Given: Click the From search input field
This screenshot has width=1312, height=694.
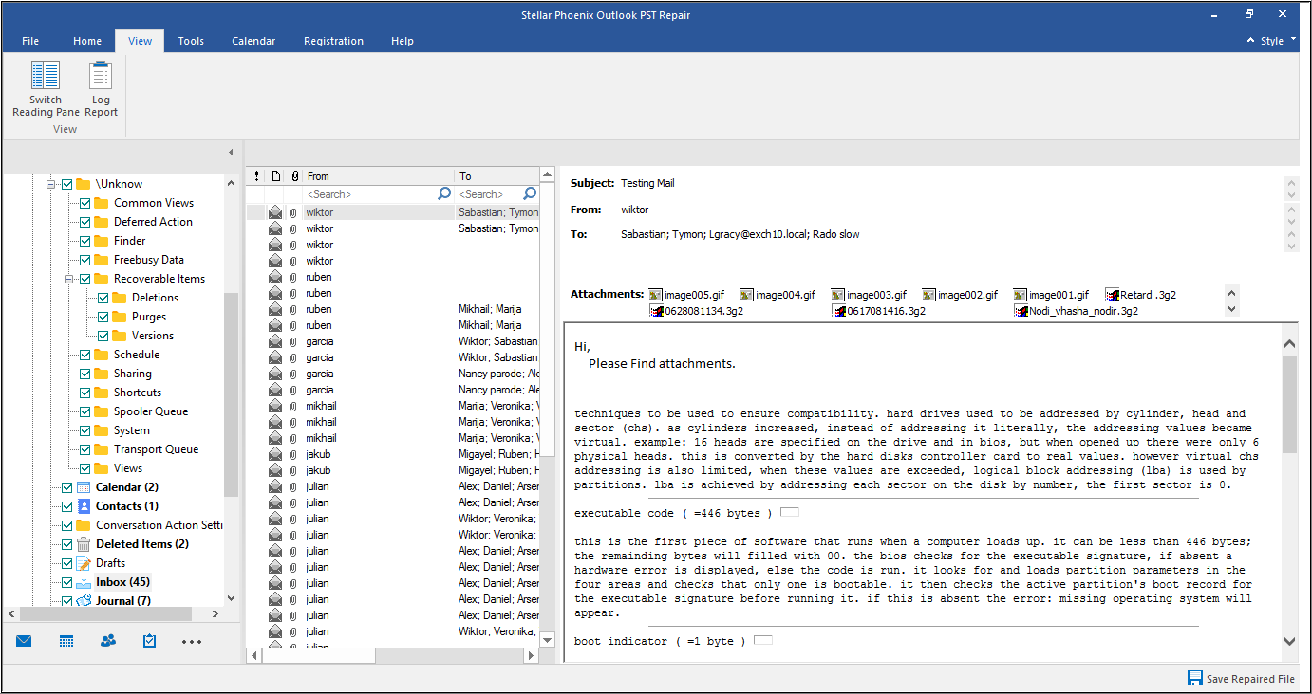Looking at the screenshot, I should pyautogui.click(x=370, y=193).
